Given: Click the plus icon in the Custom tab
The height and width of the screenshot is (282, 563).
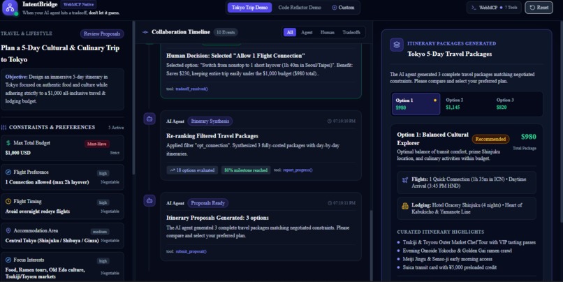Looking at the screenshot, I should tap(335, 8).
